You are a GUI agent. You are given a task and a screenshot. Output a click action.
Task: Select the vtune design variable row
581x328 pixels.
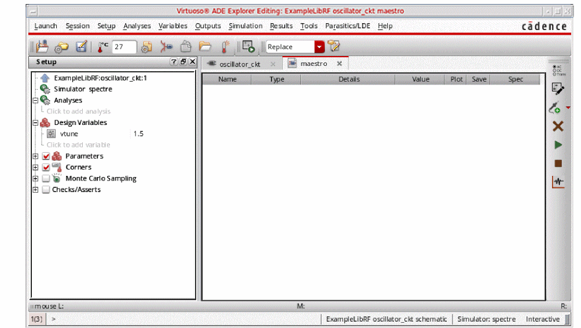pyautogui.click(x=69, y=134)
